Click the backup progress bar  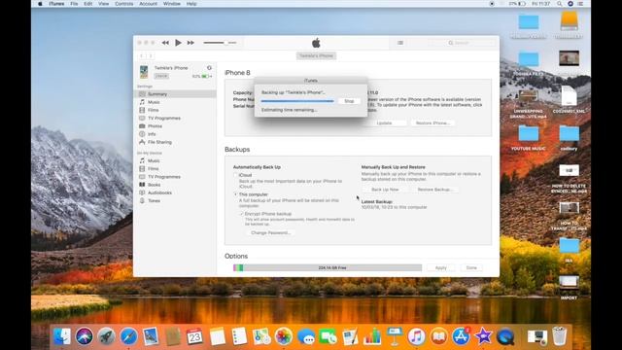[x=297, y=101]
